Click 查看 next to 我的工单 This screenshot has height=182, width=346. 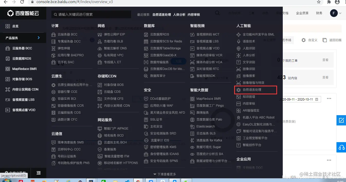[x=325, y=60]
